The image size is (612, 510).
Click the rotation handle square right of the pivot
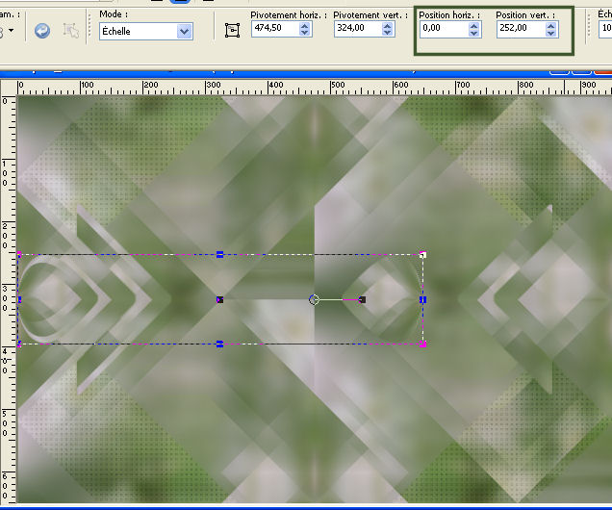click(362, 299)
